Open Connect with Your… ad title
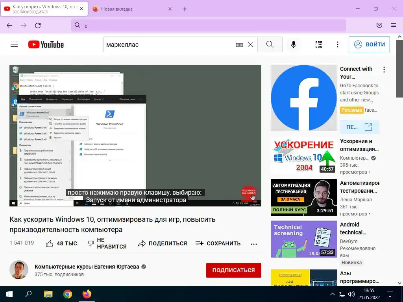Viewport: 403px width, 302px height. [x=356, y=73]
